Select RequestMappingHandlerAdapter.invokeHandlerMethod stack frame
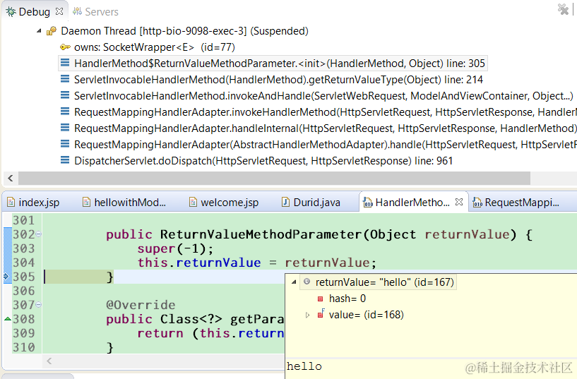Viewport: 577px width, 379px height. pyautogui.click(x=326, y=112)
